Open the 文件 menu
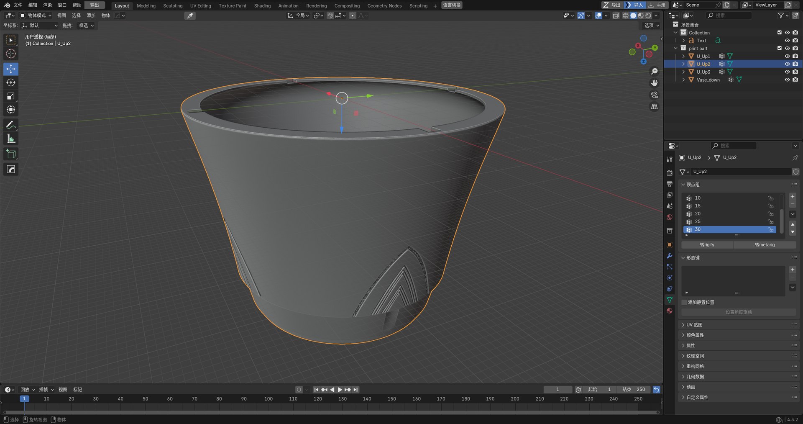Viewport: 803px width, 424px height. point(18,5)
